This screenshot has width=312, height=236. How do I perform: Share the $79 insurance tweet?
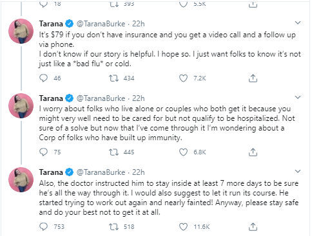[253, 78]
